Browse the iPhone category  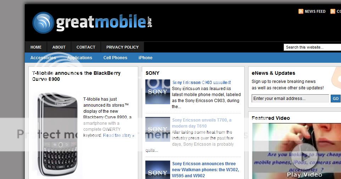(x=145, y=58)
